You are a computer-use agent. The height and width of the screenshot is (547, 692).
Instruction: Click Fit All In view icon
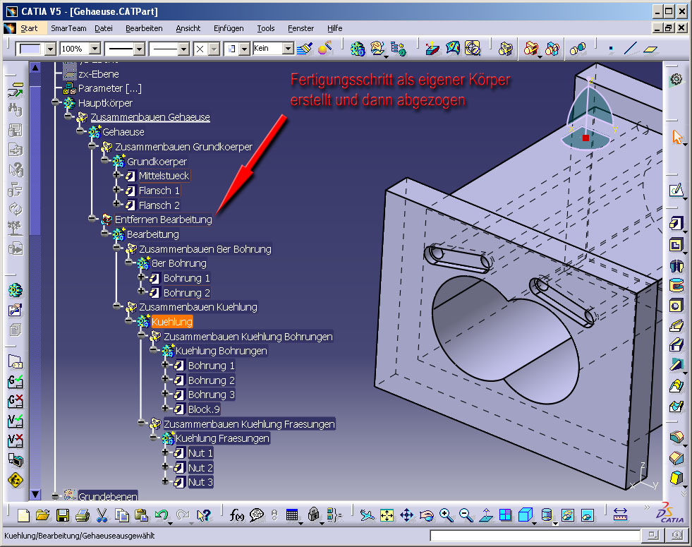pos(387,515)
